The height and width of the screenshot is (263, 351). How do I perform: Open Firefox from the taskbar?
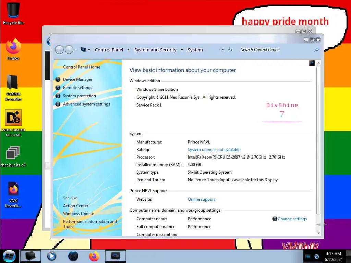(x=94, y=256)
